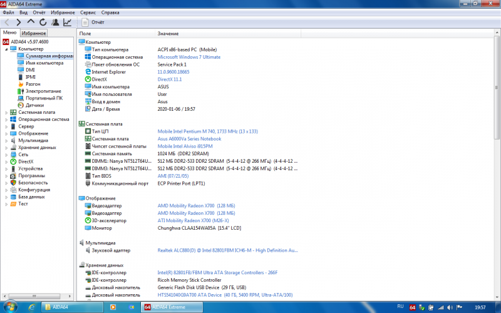Click the Электропитание battery icon

tap(21, 91)
